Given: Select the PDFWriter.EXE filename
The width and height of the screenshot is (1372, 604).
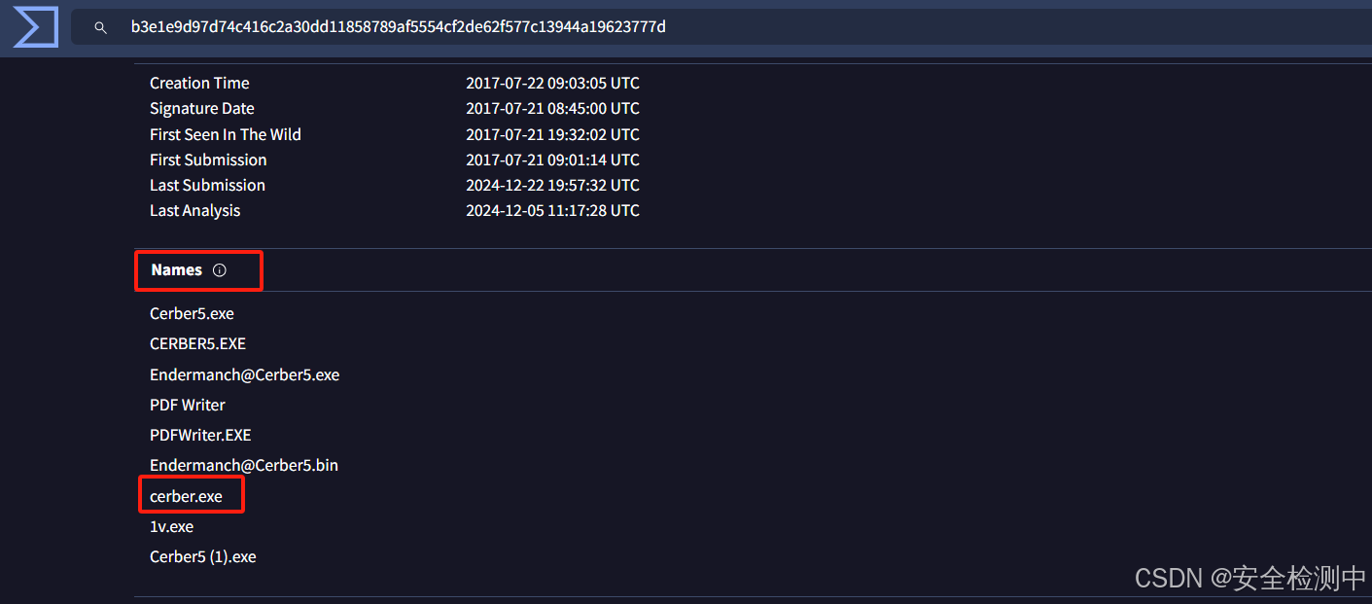Looking at the screenshot, I should [200, 435].
